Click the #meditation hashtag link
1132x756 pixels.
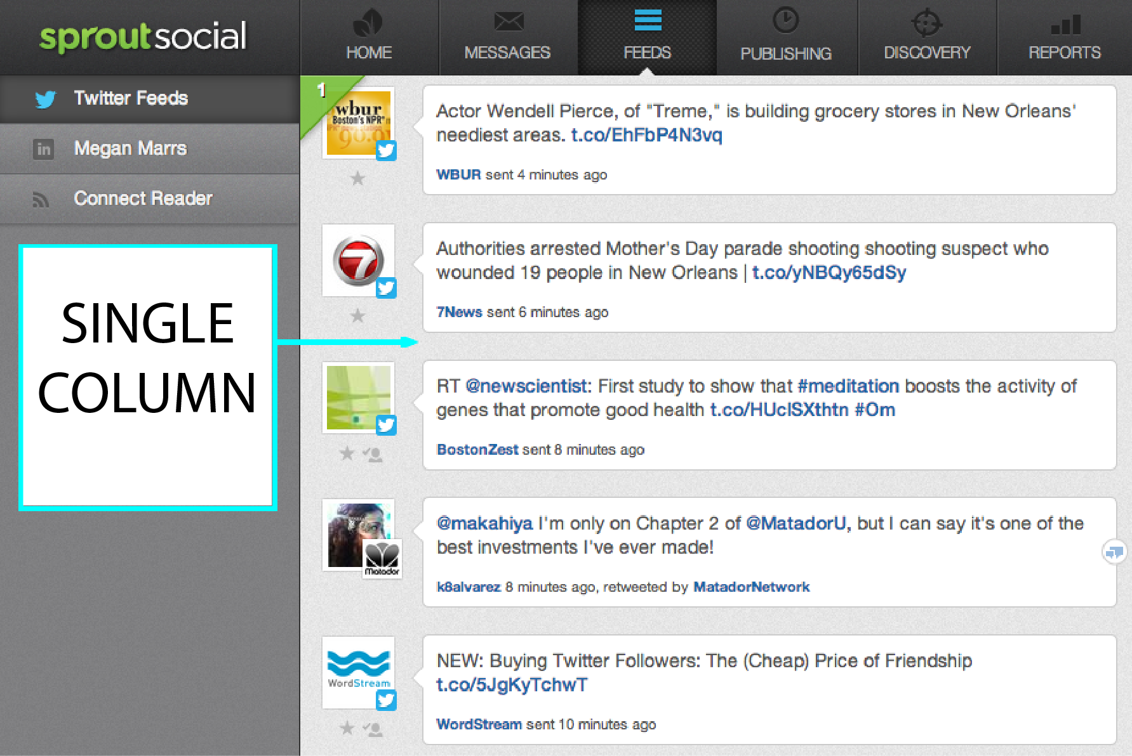848,386
